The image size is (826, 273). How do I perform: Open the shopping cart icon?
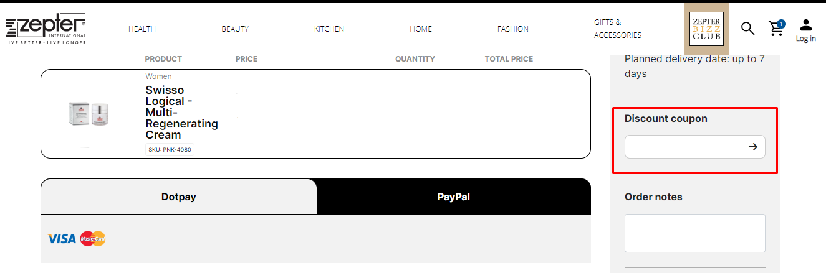pyautogui.click(x=776, y=29)
